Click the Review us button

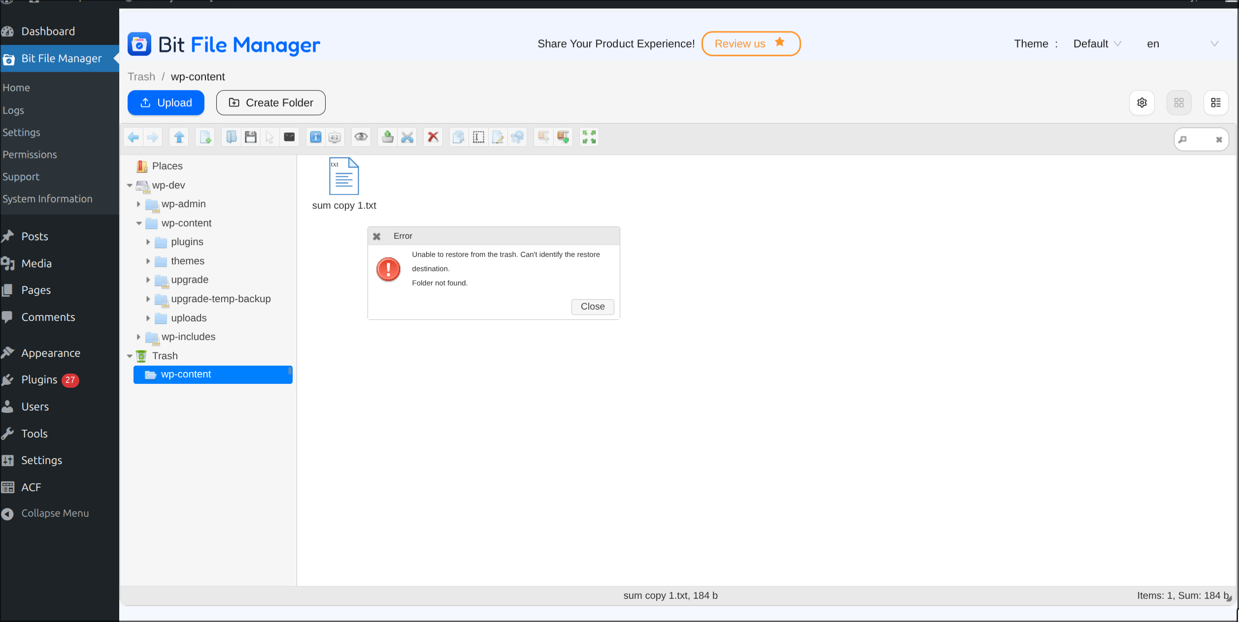click(x=751, y=44)
